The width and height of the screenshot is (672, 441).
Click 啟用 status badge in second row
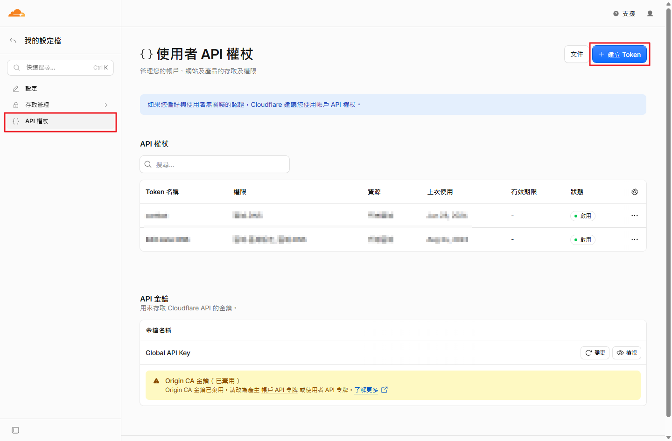coord(583,239)
